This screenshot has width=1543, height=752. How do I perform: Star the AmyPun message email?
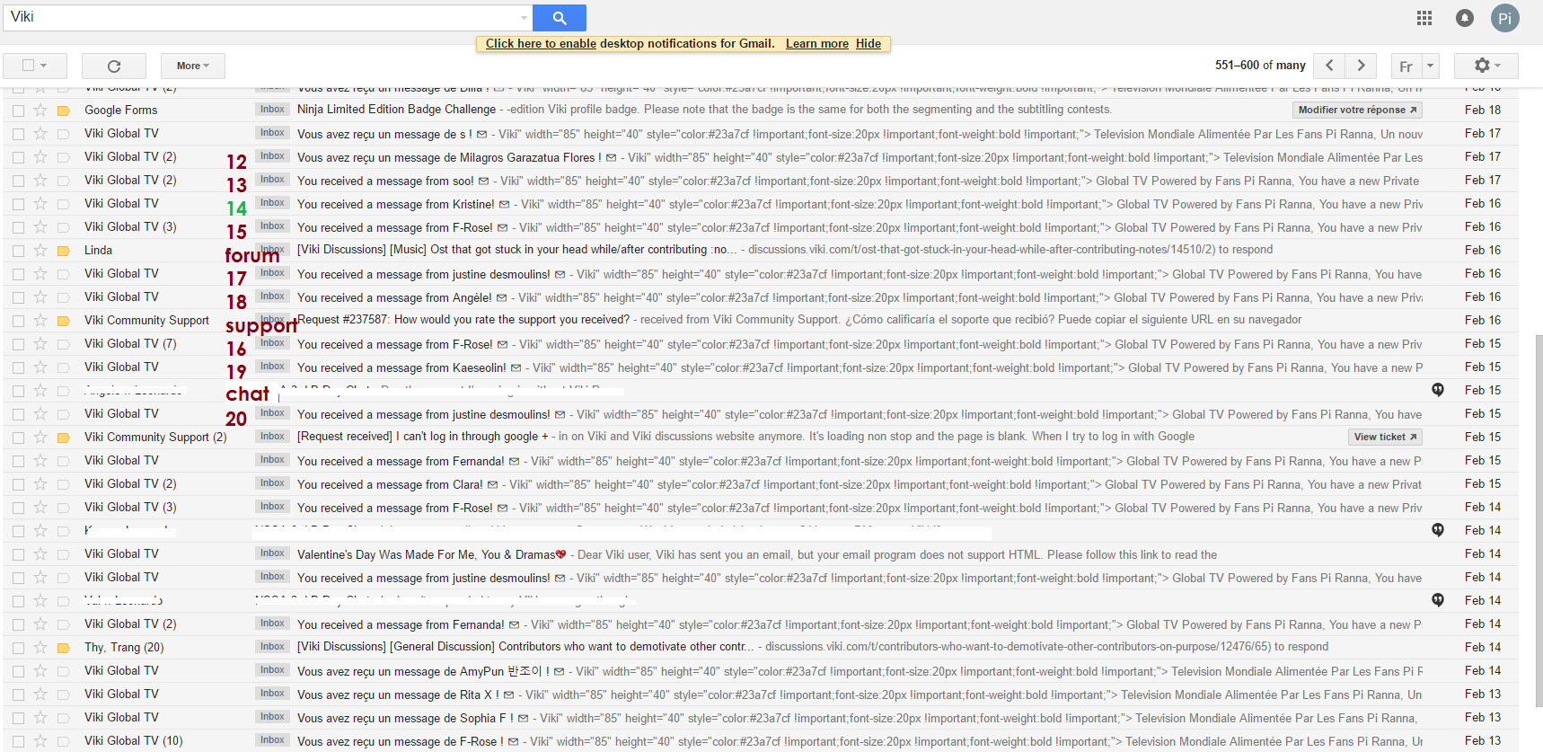[40, 670]
